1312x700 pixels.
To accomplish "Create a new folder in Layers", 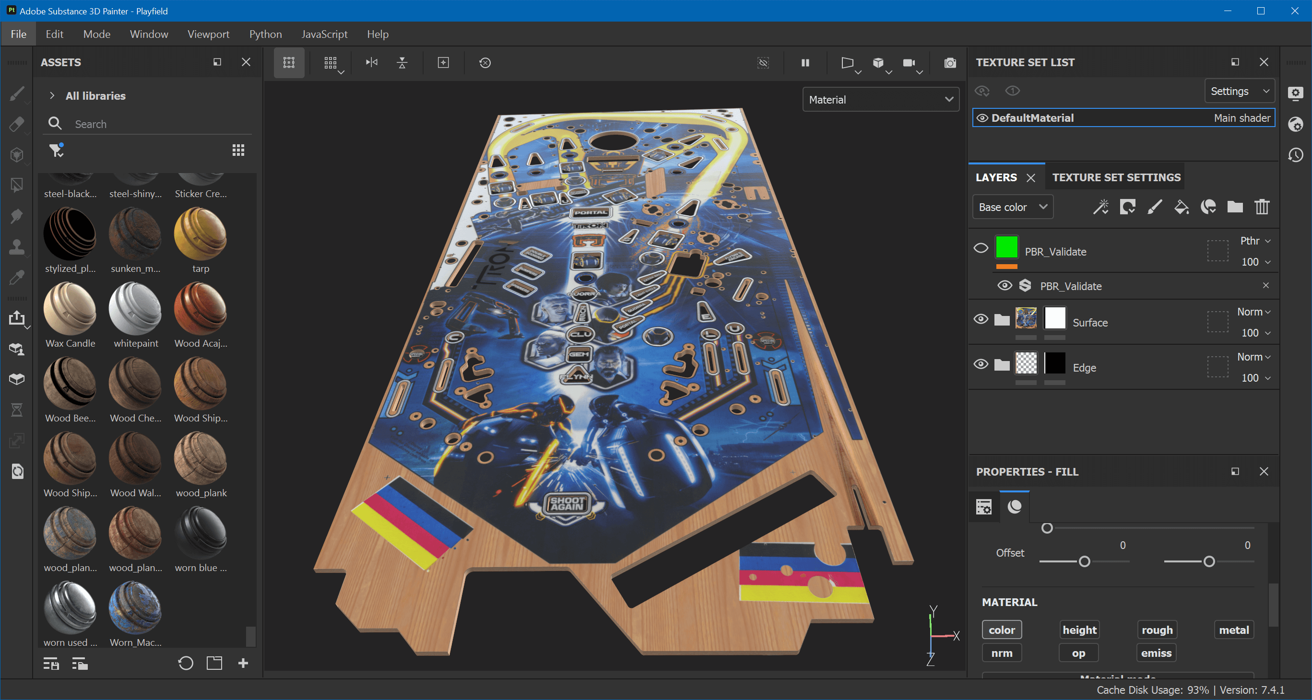I will 1235,207.
